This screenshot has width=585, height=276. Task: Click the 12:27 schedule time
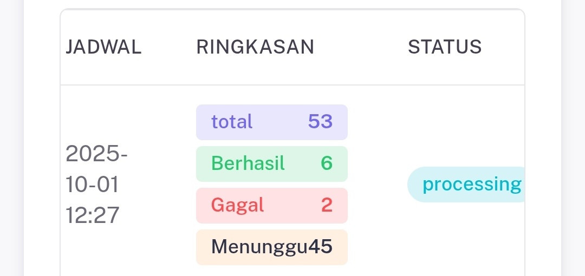pyautogui.click(x=92, y=215)
